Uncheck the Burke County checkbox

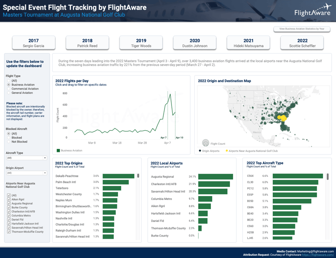point(9,207)
